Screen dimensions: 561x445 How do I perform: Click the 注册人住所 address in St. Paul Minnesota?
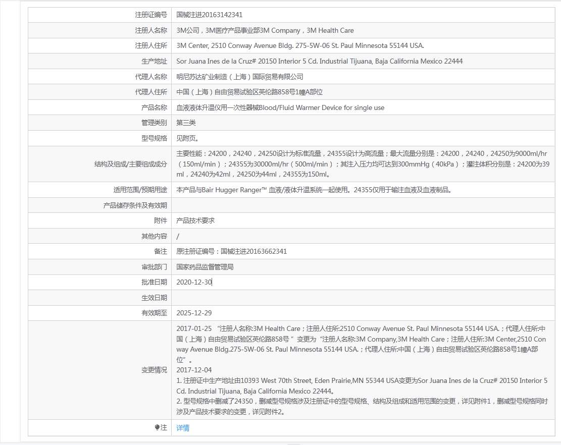pos(300,46)
